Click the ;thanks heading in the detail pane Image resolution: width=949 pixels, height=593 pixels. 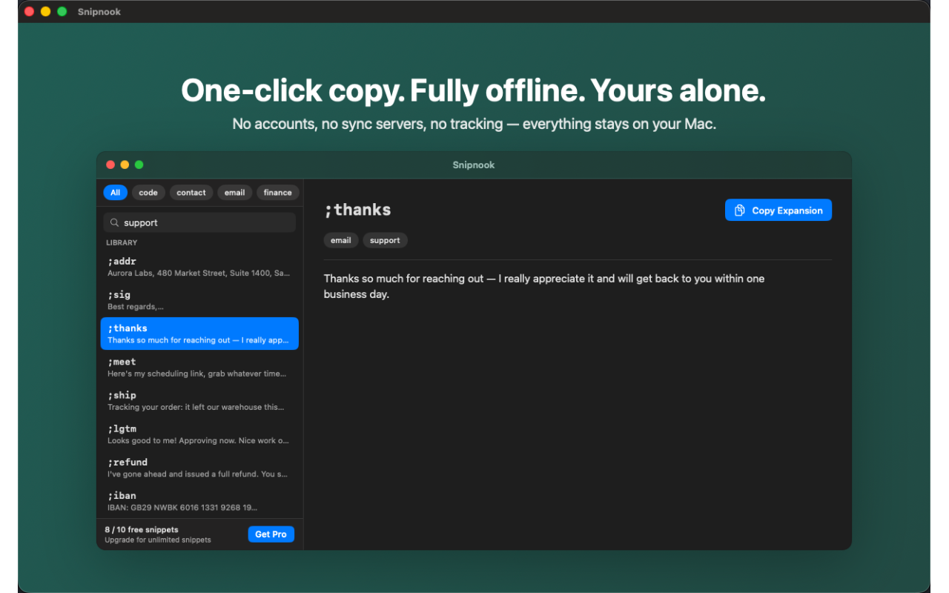click(x=357, y=211)
